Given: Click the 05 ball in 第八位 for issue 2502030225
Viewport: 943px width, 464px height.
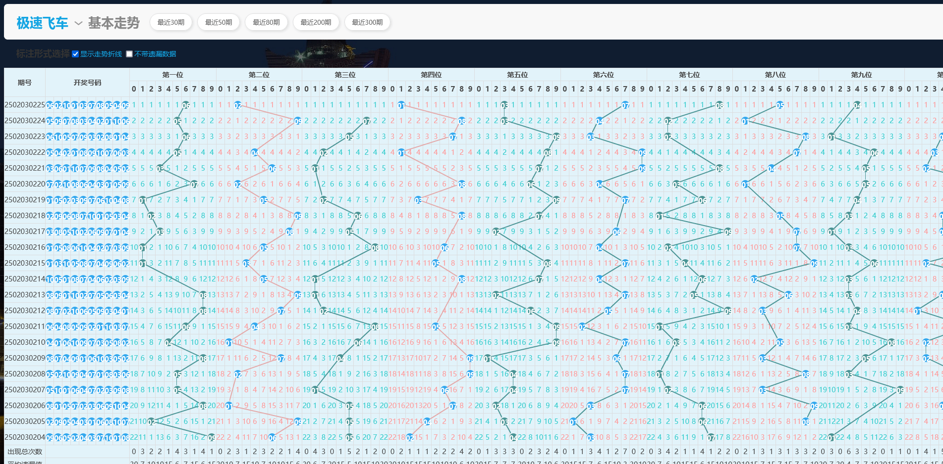Looking at the screenshot, I should [780, 105].
